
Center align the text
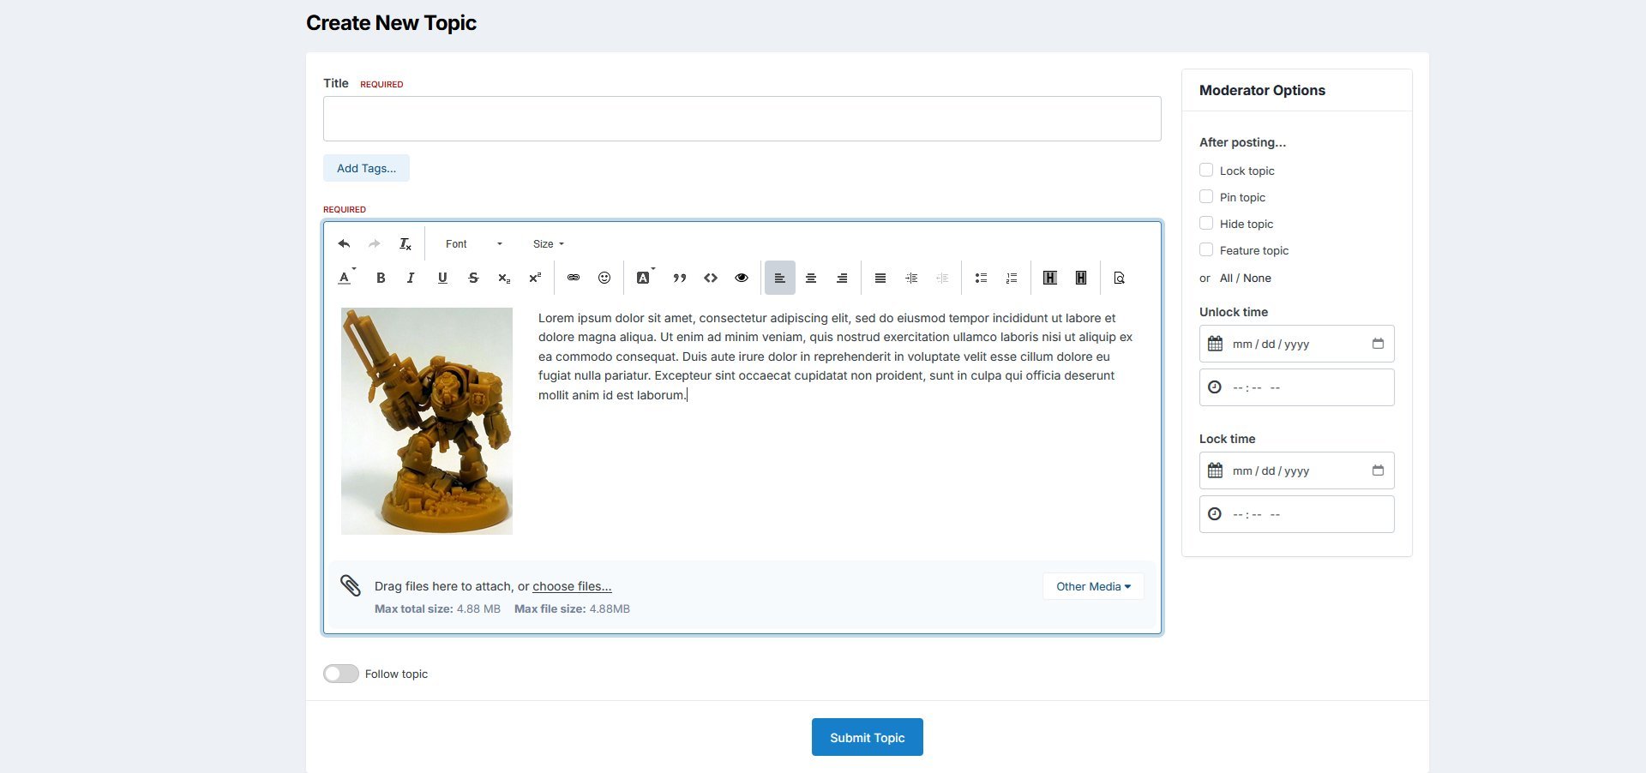coord(811,278)
